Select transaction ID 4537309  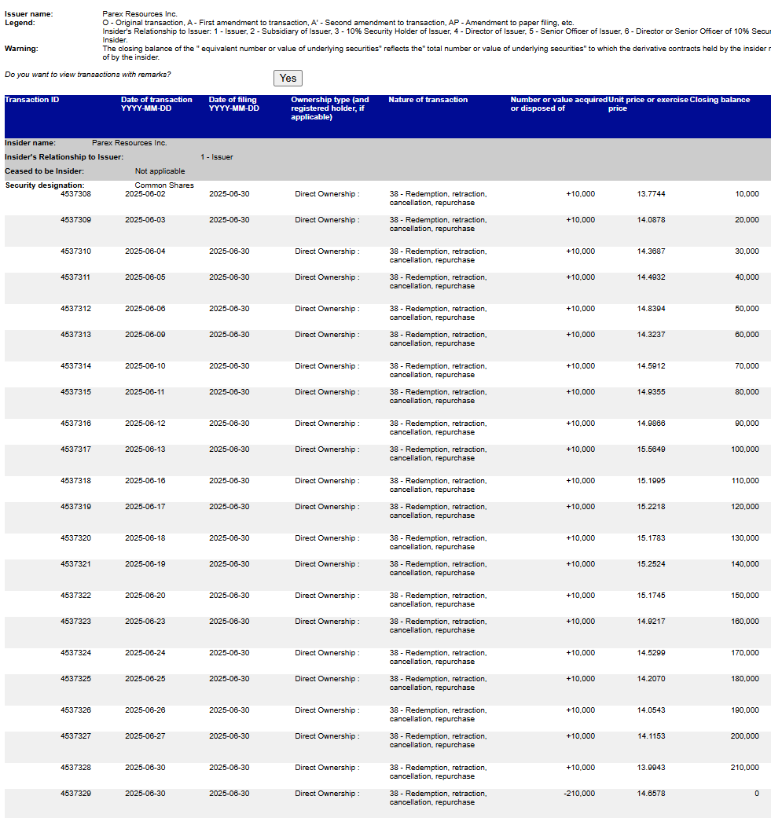pos(75,220)
